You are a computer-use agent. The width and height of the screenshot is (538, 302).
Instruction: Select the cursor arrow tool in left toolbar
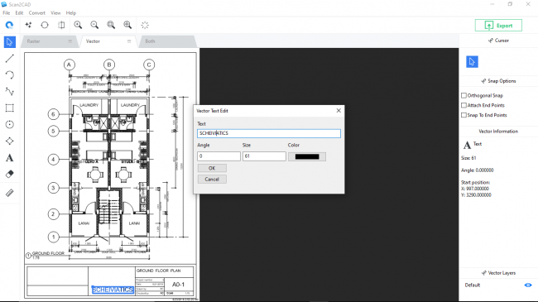10,42
